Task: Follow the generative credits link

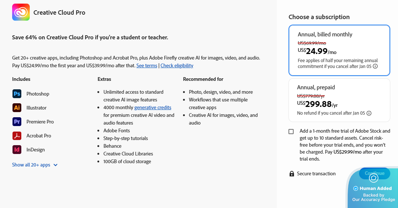Action: [x=153, y=108]
